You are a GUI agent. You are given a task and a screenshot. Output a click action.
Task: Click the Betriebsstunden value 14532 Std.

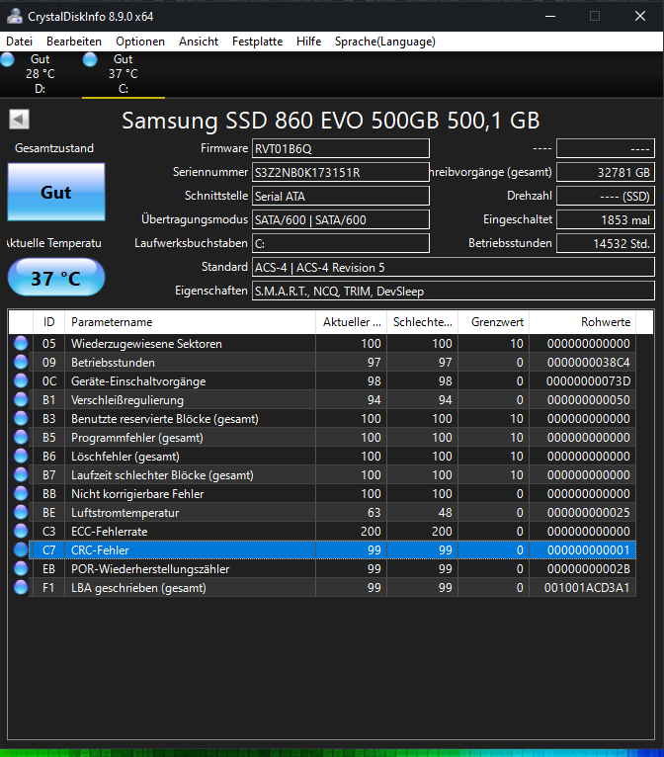pos(606,243)
